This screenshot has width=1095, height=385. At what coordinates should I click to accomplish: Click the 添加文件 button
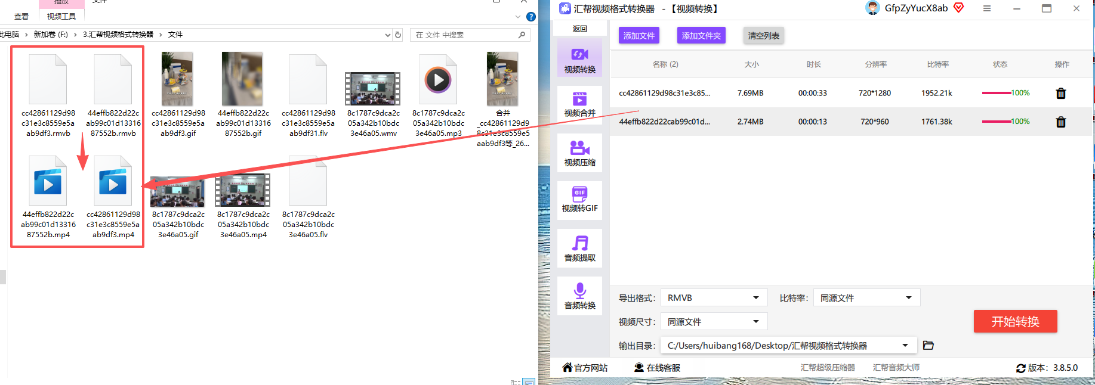pos(639,36)
